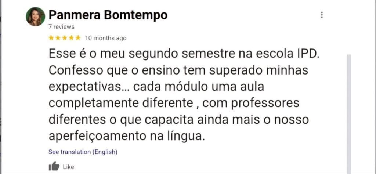376x174 pixels.
Task: Open Panmera Bomtempo's profile photo
Action: click(x=36, y=17)
